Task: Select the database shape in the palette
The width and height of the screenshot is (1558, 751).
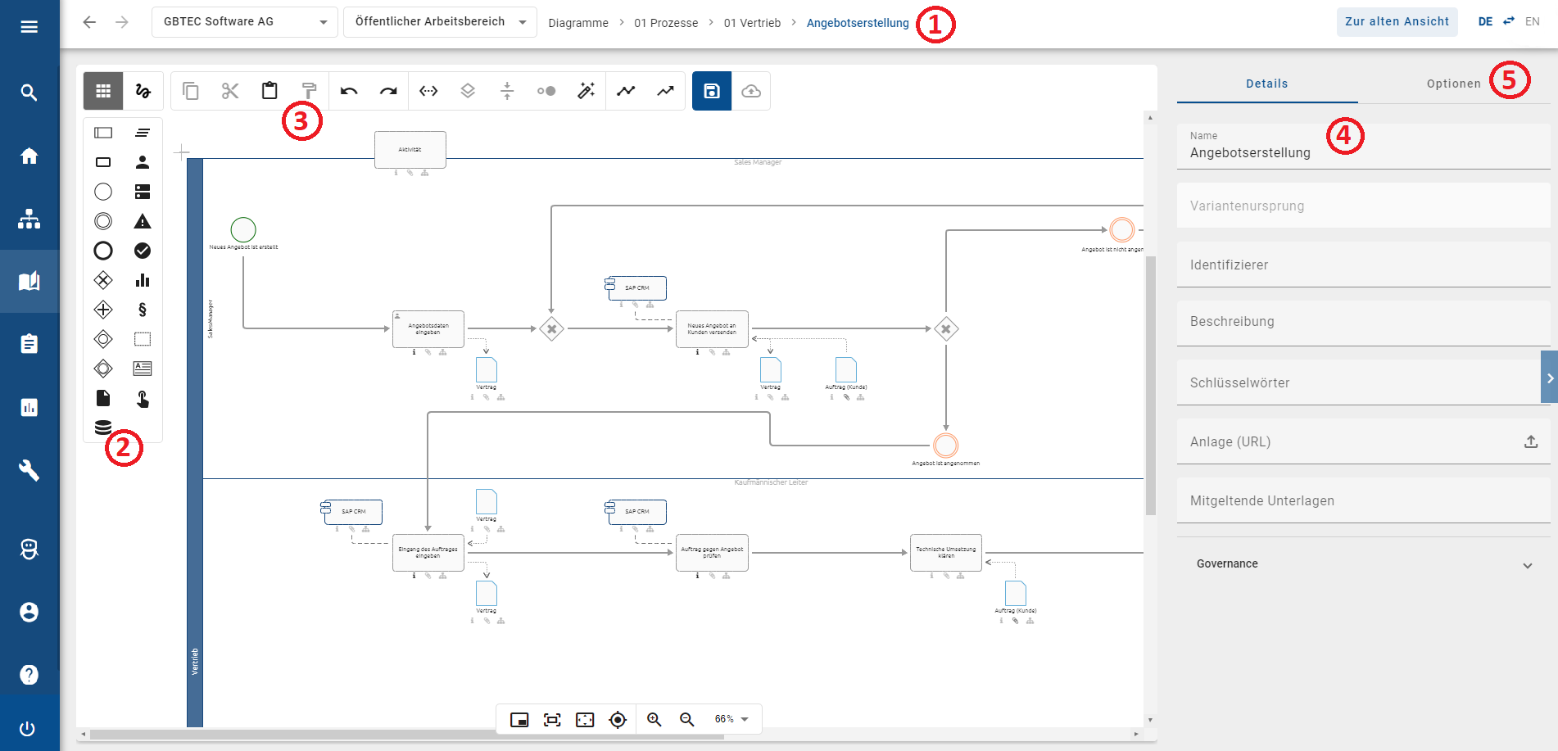Action: pos(103,428)
